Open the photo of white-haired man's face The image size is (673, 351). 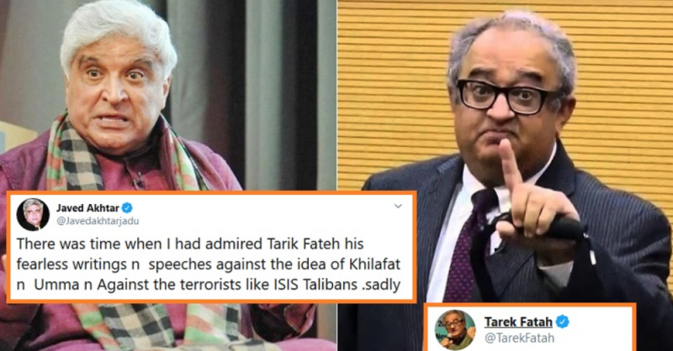(x=117, y=81)
